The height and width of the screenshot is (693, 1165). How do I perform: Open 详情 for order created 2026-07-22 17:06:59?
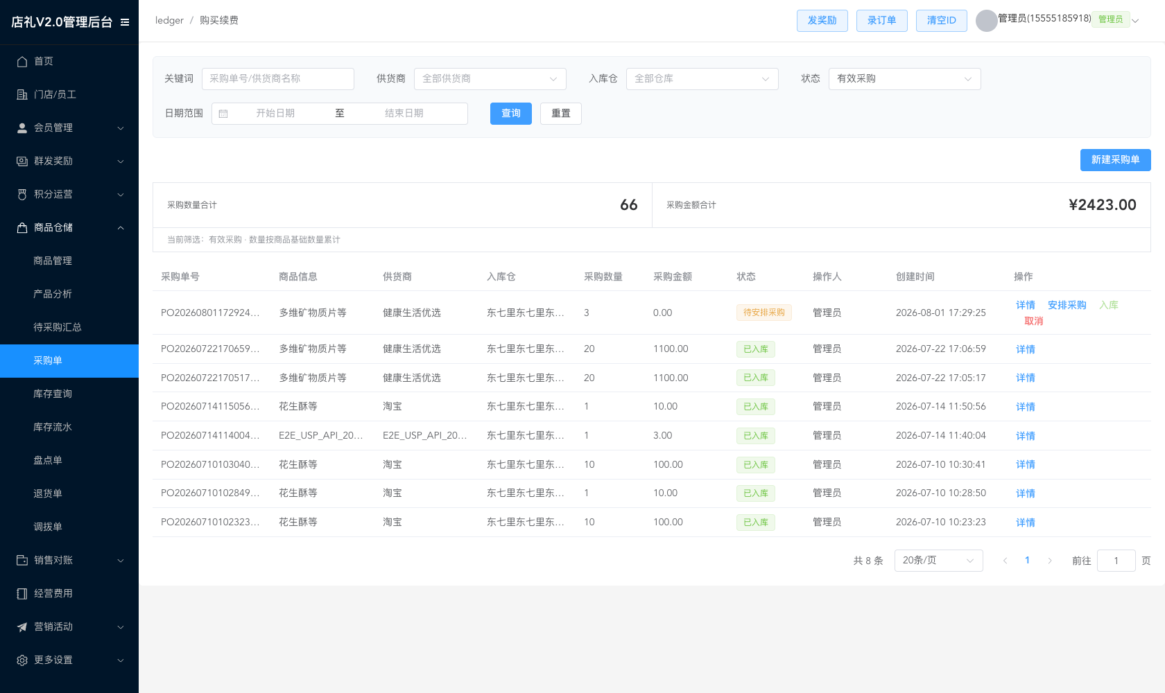coord(1026,349)
